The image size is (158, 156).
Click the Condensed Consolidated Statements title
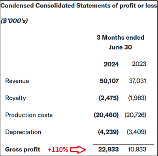point(79,6)
